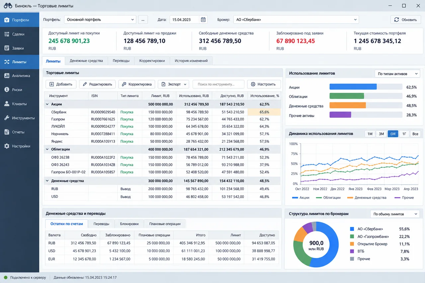Collapse the Денежные средства group row
Viewport: 425px width, 283px height.
tap(47, 181)
